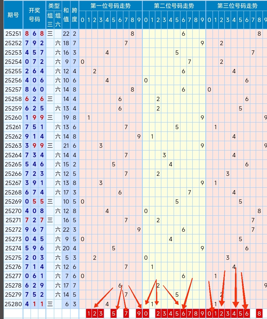Click period number 25277
The height and width of the screenshot is (319, 267).
[x=13, y=276]
